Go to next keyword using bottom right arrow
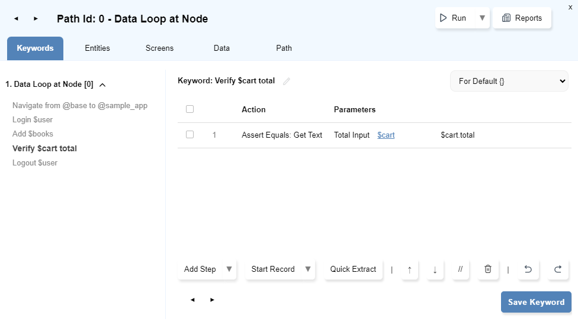578x325 pixels. [212, 300]
